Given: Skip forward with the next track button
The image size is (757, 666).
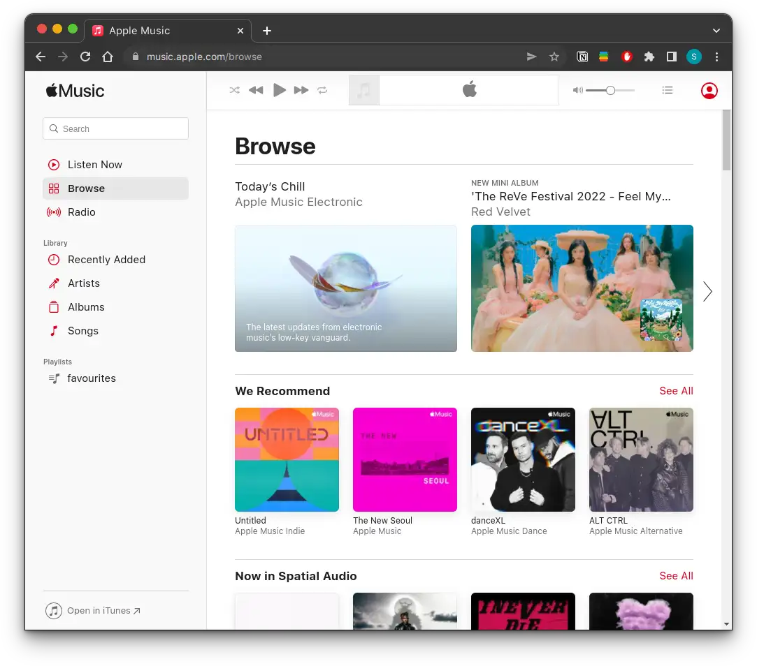Looking at the screenshot, I should pyautogui.click(x=301, y=90).
